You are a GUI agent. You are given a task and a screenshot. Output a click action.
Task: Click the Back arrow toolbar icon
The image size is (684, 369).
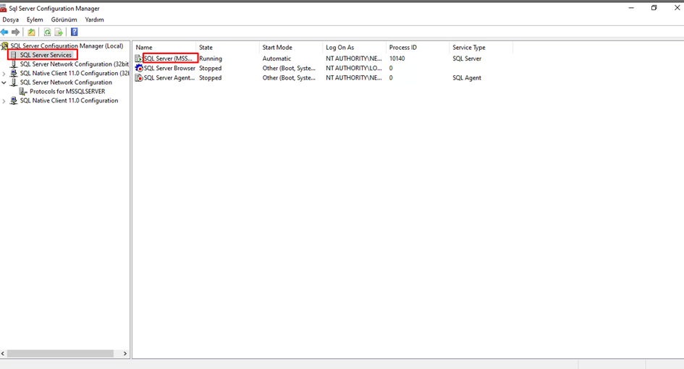(4, 32)
